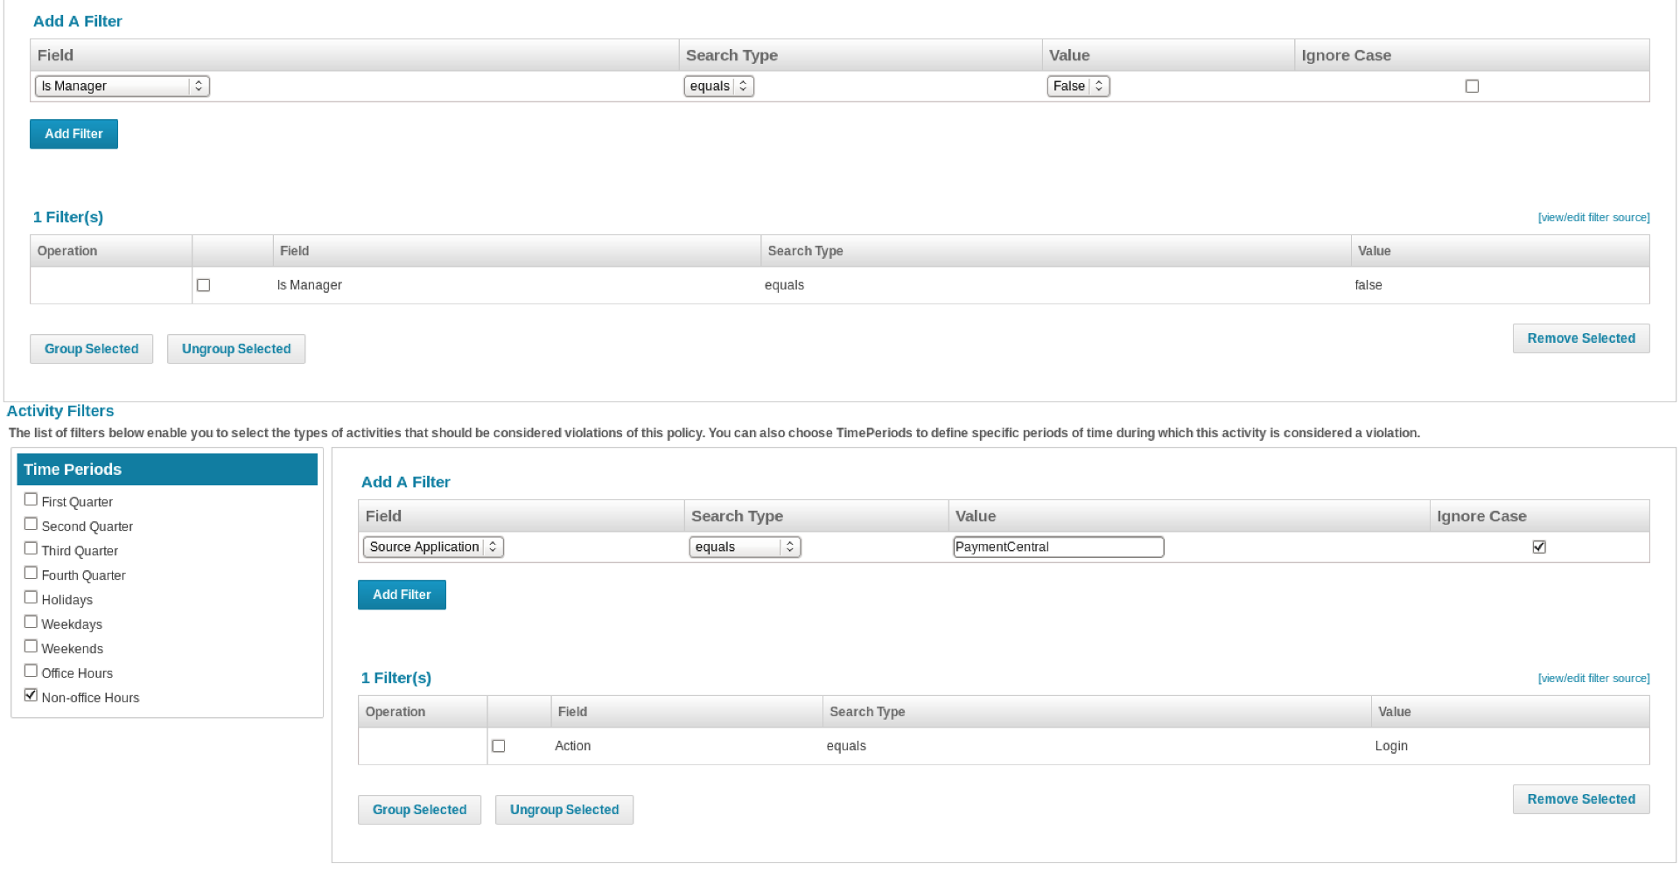Enable the Weekends time period
The image size is (1680, 878).
[31, 646]
